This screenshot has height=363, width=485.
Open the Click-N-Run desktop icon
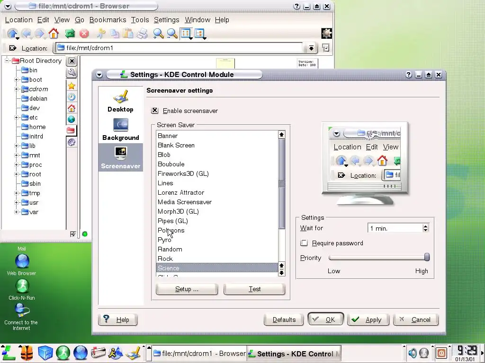pos(22,290)
